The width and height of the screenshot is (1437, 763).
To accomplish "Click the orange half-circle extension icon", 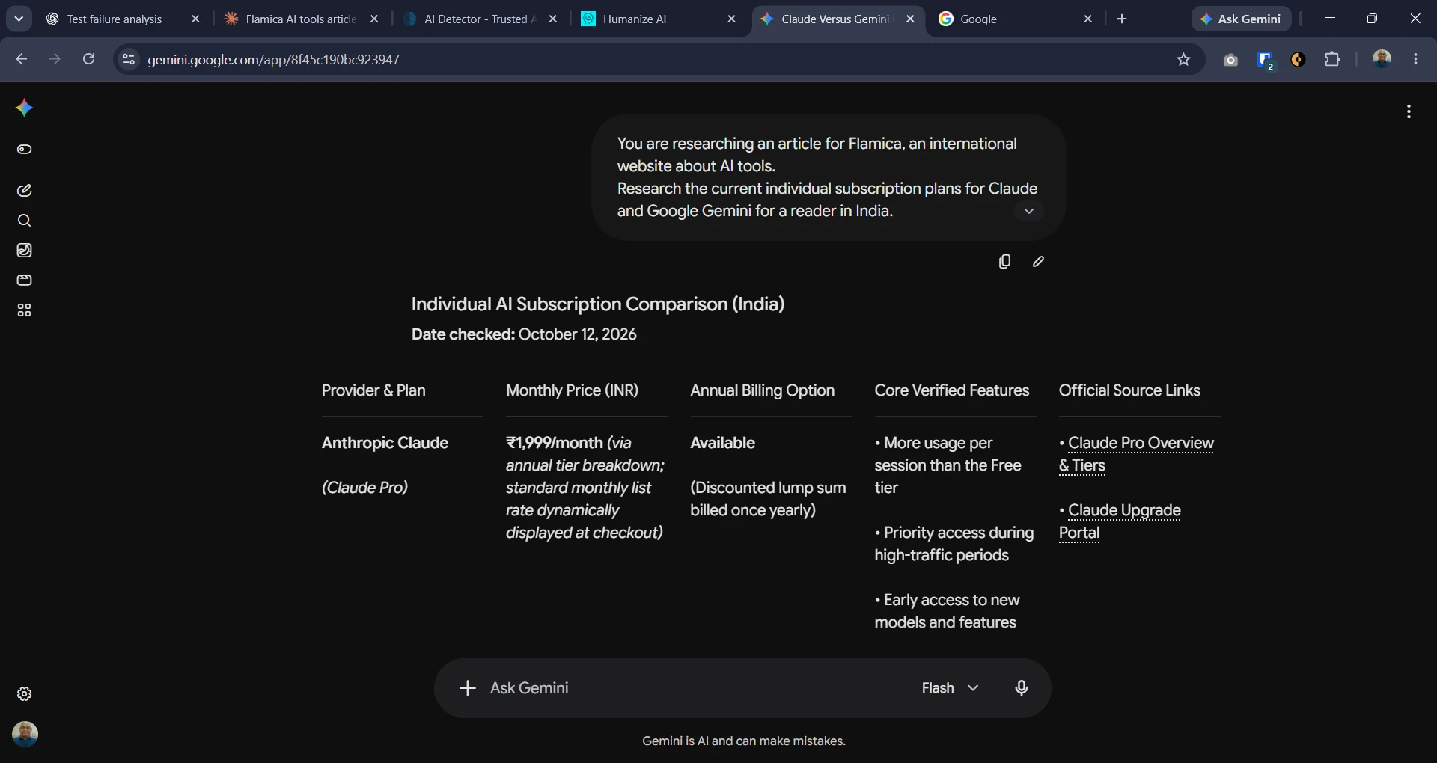I will pyautogui.click(x=1299, y=60).
